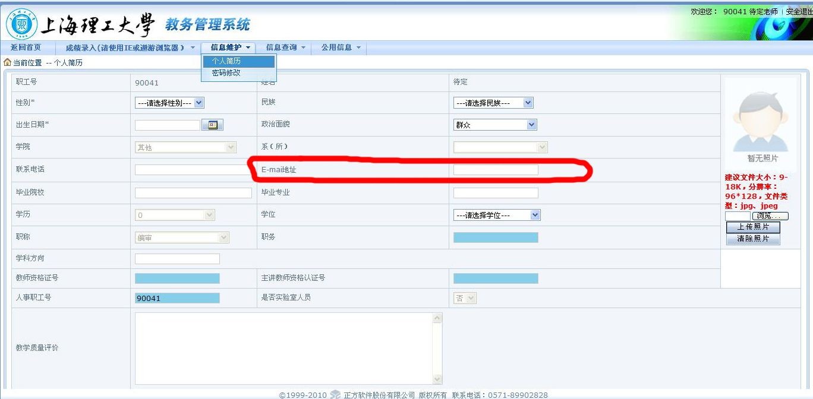This screenshot has width=813, height=399.
Task: Click 返回首页 in the navigation bar
Action: point(26,47)
